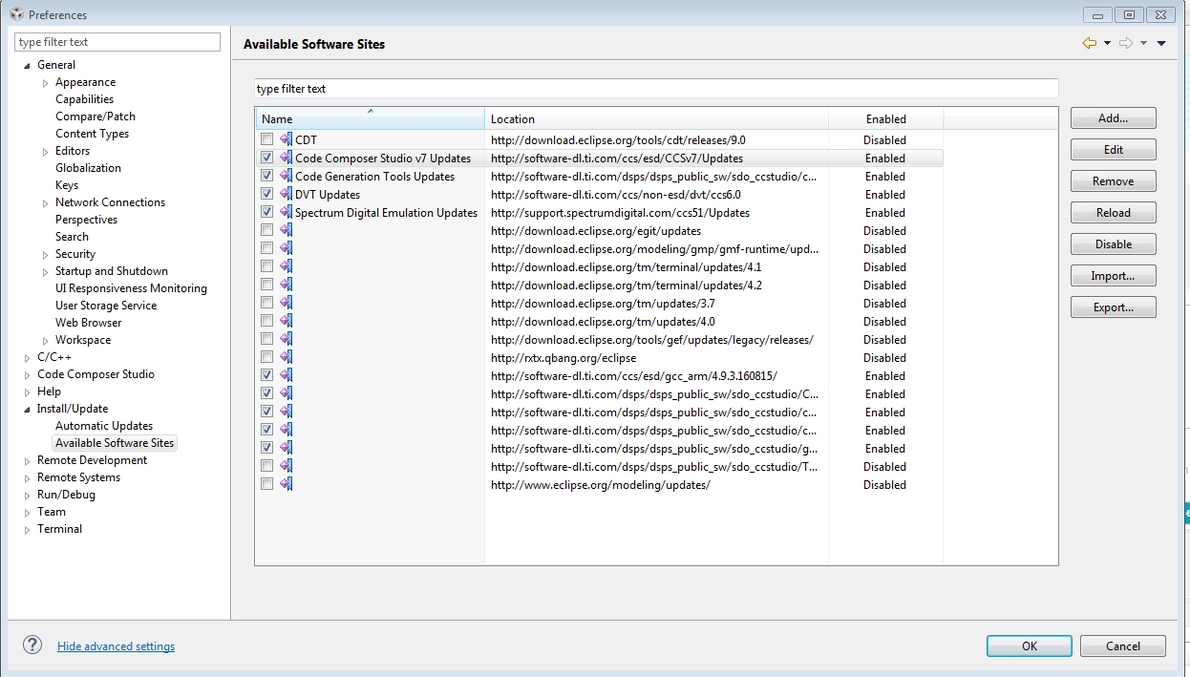Check the egit/updates site checkbox

pyautogui.click(x=266, y=230)
